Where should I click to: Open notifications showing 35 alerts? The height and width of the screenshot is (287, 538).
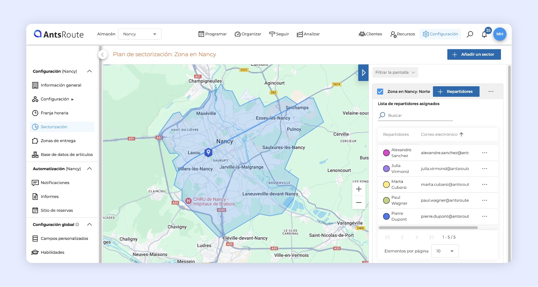click(484, 34)
